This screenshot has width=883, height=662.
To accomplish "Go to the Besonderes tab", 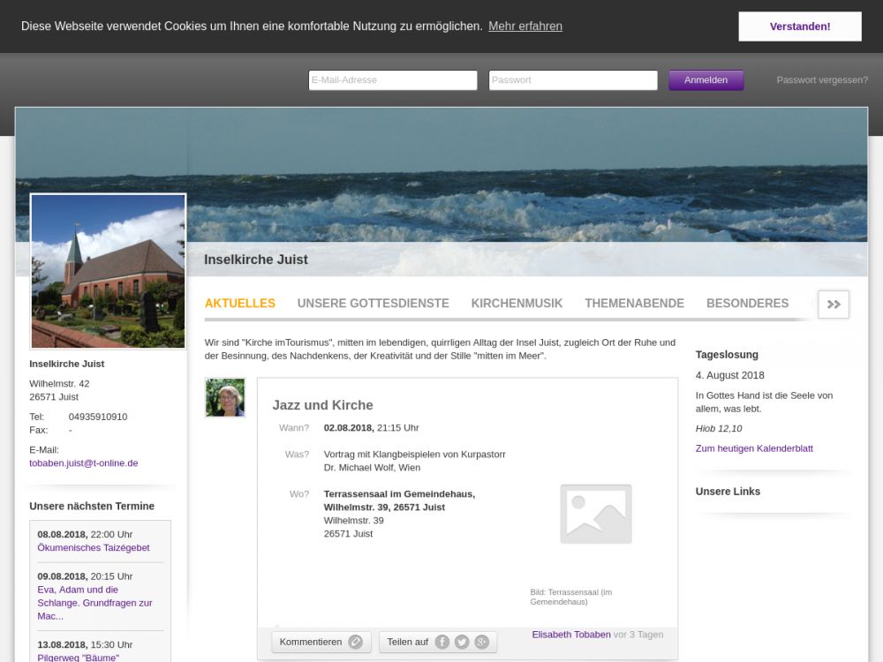I will 747,303.
